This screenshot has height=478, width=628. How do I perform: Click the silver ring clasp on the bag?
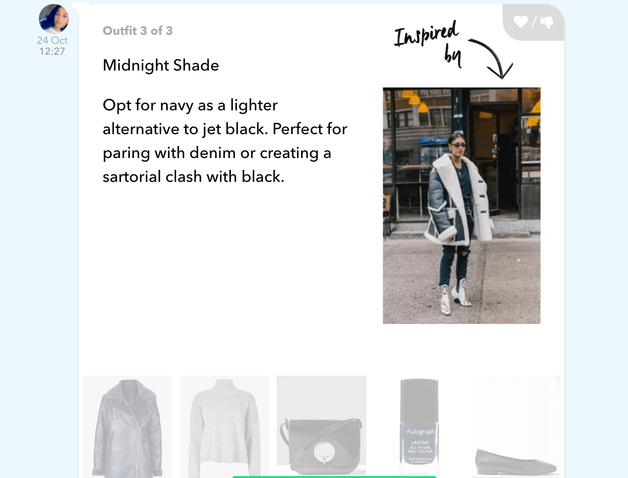tap(322, 451)
